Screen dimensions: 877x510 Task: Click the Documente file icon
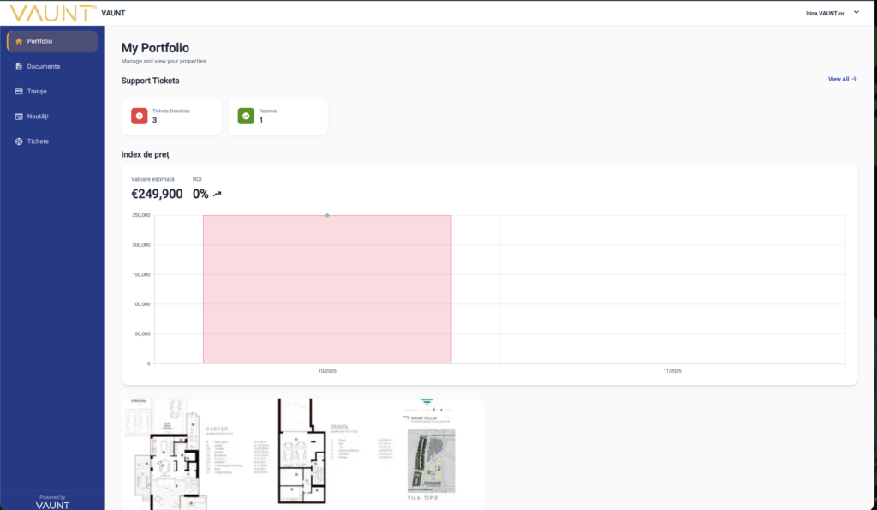(x=19, y=66)
